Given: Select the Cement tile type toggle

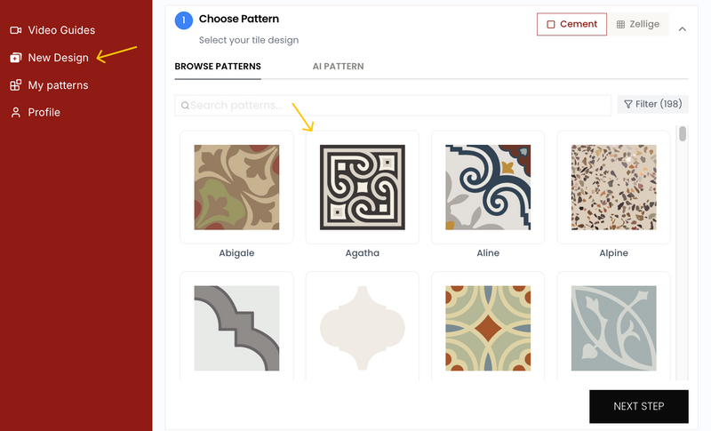Looking at the screenshot, I should [571, 24].
